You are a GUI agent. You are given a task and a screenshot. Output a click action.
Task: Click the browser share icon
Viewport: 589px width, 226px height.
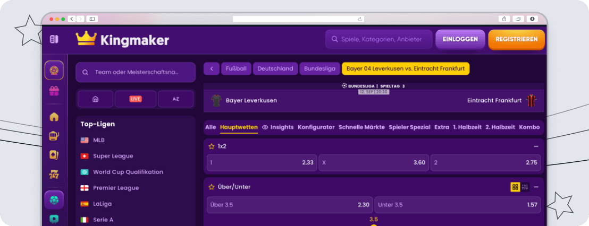(504, 19)
